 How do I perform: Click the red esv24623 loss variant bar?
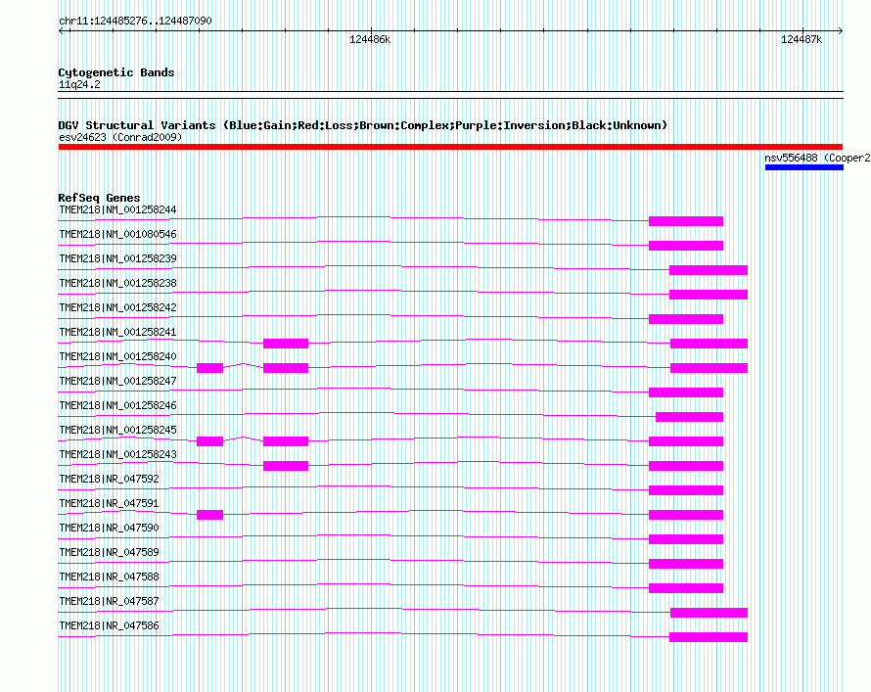(x=450, y=147)
